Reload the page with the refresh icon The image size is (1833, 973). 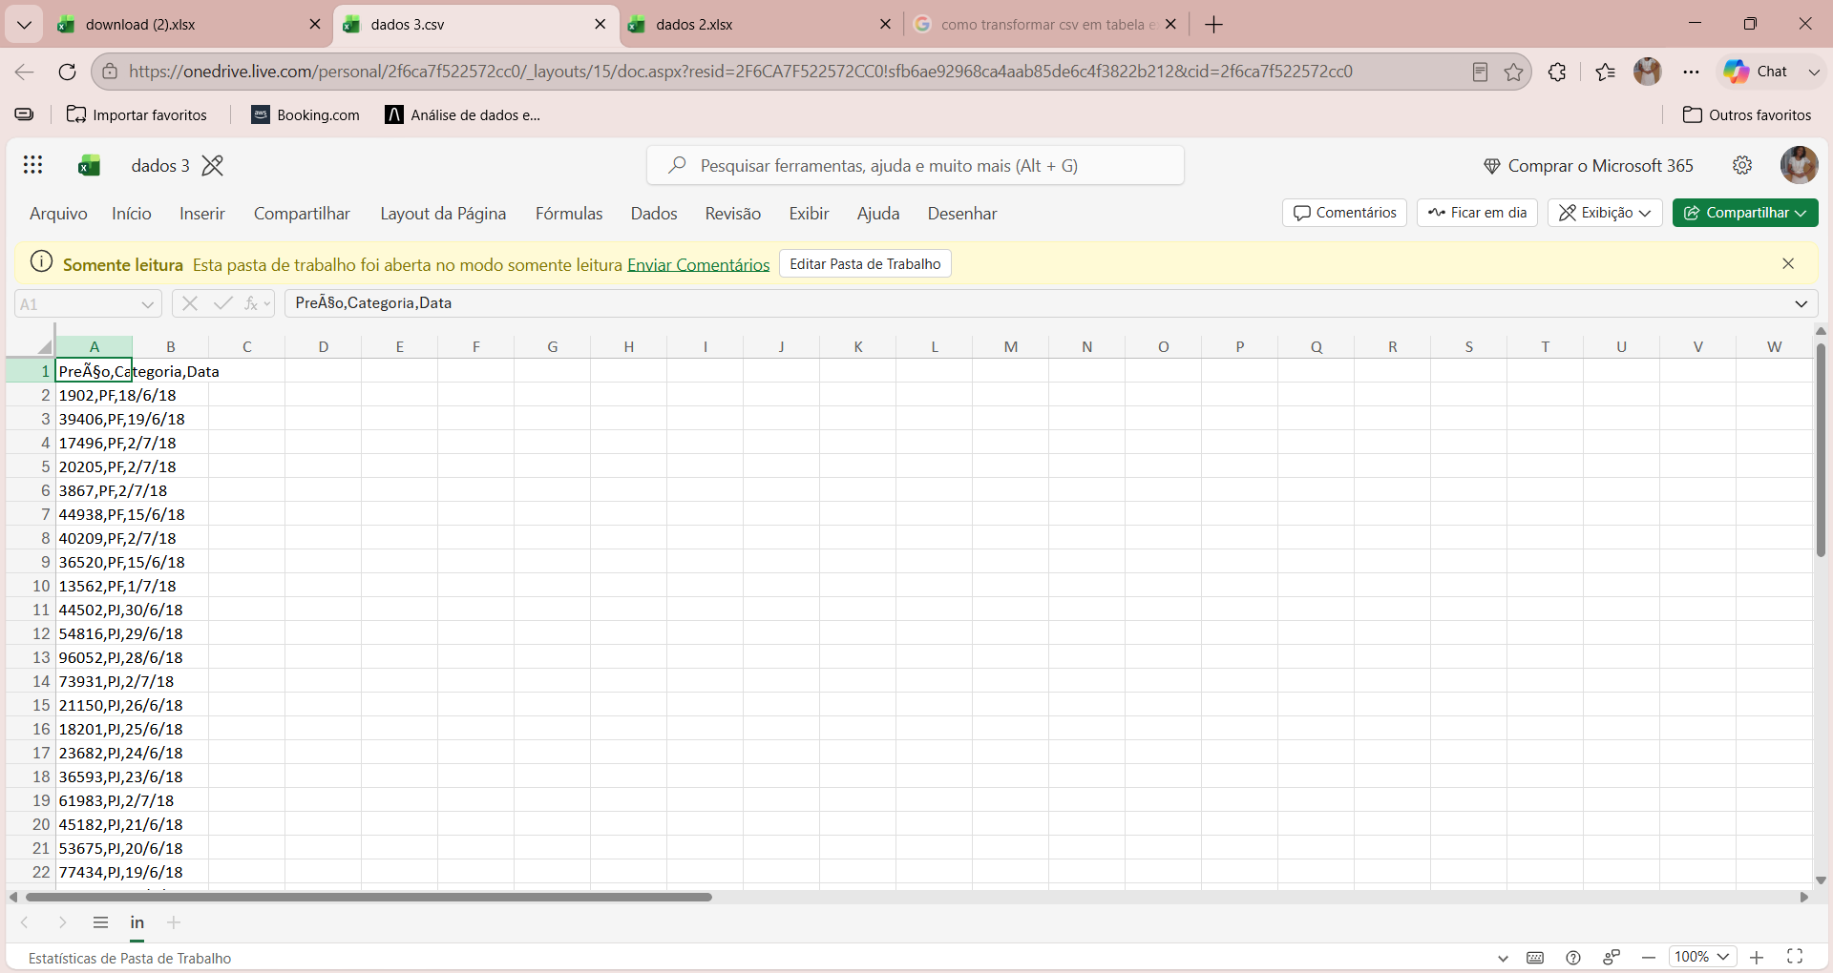(x=67, y=72)
